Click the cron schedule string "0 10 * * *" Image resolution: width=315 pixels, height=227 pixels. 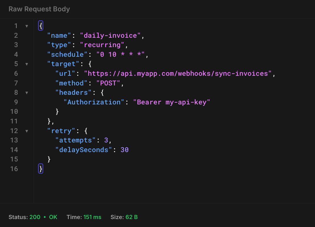tap(121, 54)
